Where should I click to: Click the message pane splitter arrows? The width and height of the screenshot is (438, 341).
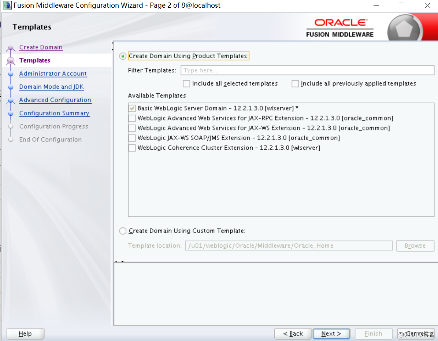pyautogui.click(x=119, y=262)
